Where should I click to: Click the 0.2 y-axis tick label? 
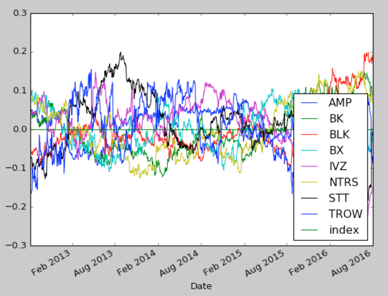[20, 52]
